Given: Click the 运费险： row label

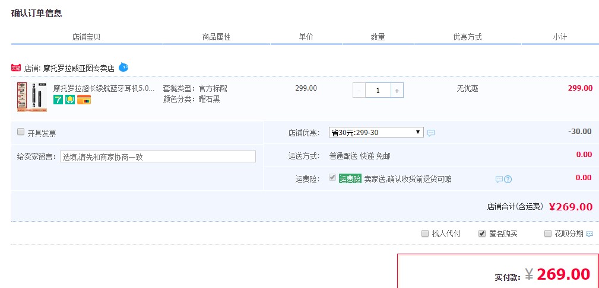Looking at the screenshot, I should pos(308,180).
